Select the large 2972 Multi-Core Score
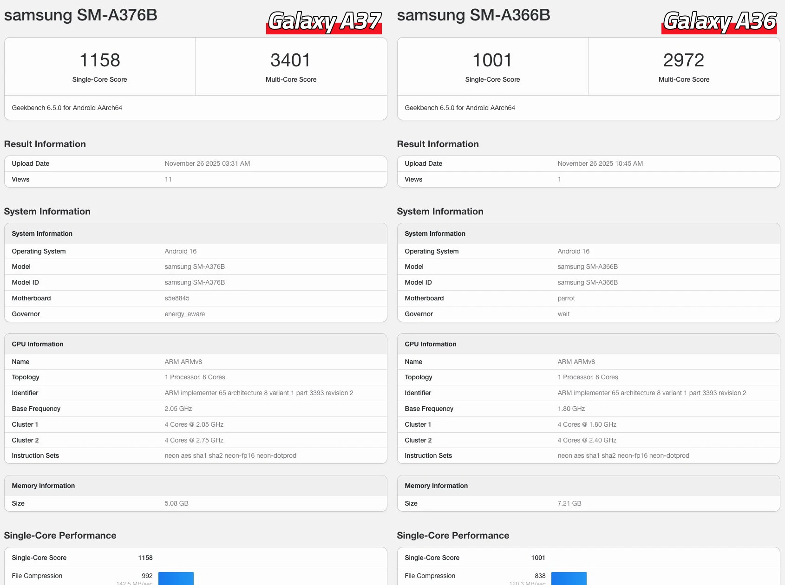Screen dimensions: 785x585 point(684,60)
